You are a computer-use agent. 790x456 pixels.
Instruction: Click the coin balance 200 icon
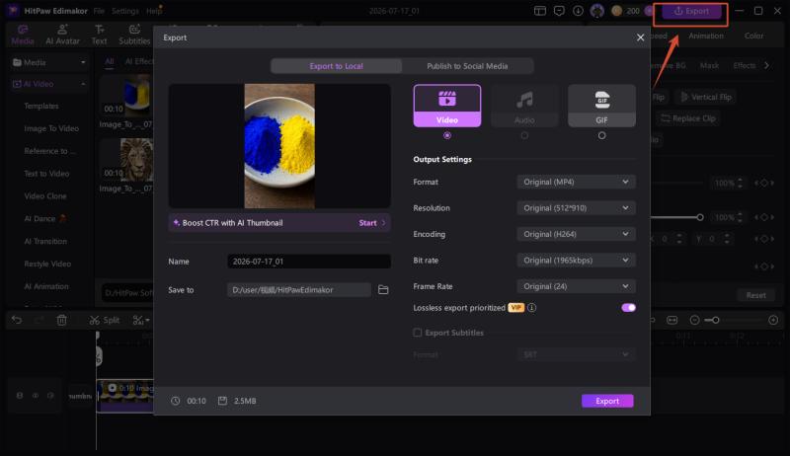616,11
